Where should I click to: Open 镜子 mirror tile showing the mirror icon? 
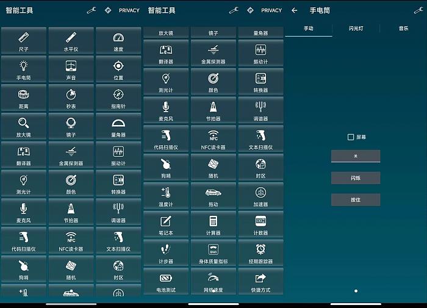tap(71, 126)
